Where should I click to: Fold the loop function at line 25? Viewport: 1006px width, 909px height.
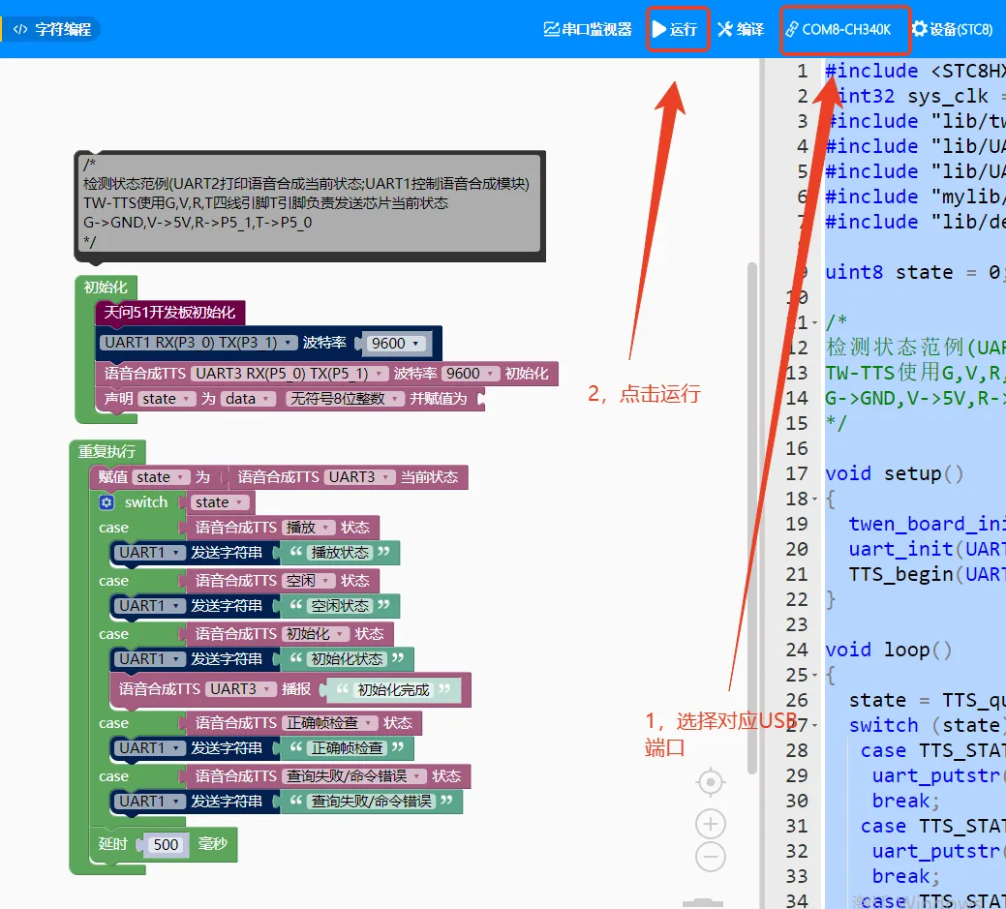[x=815, y=675]
